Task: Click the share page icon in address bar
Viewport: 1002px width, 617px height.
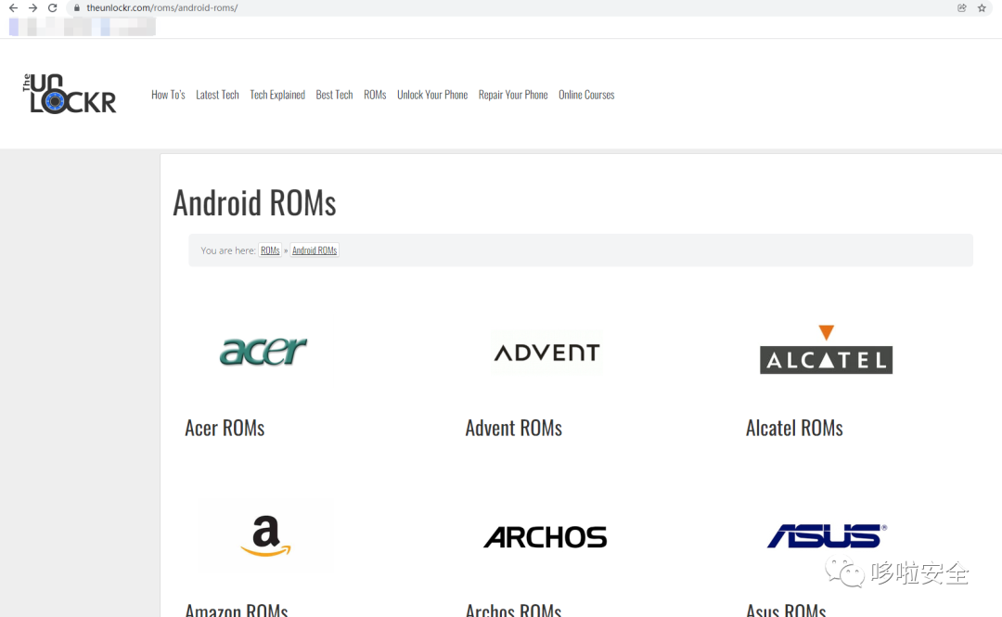Action: point(962,8)
